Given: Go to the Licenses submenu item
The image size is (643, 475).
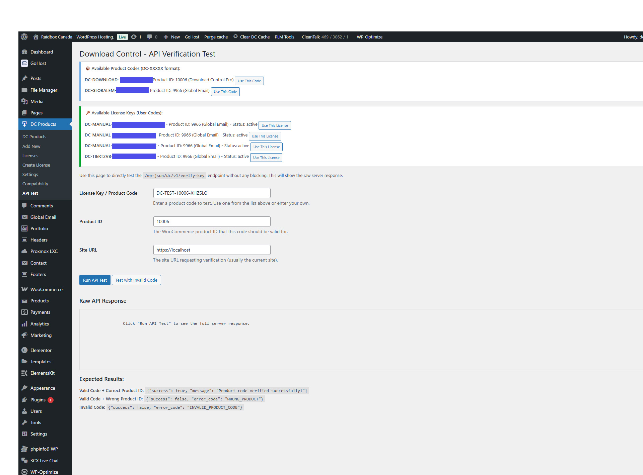Looking at the screenshot, I should 30,156.
